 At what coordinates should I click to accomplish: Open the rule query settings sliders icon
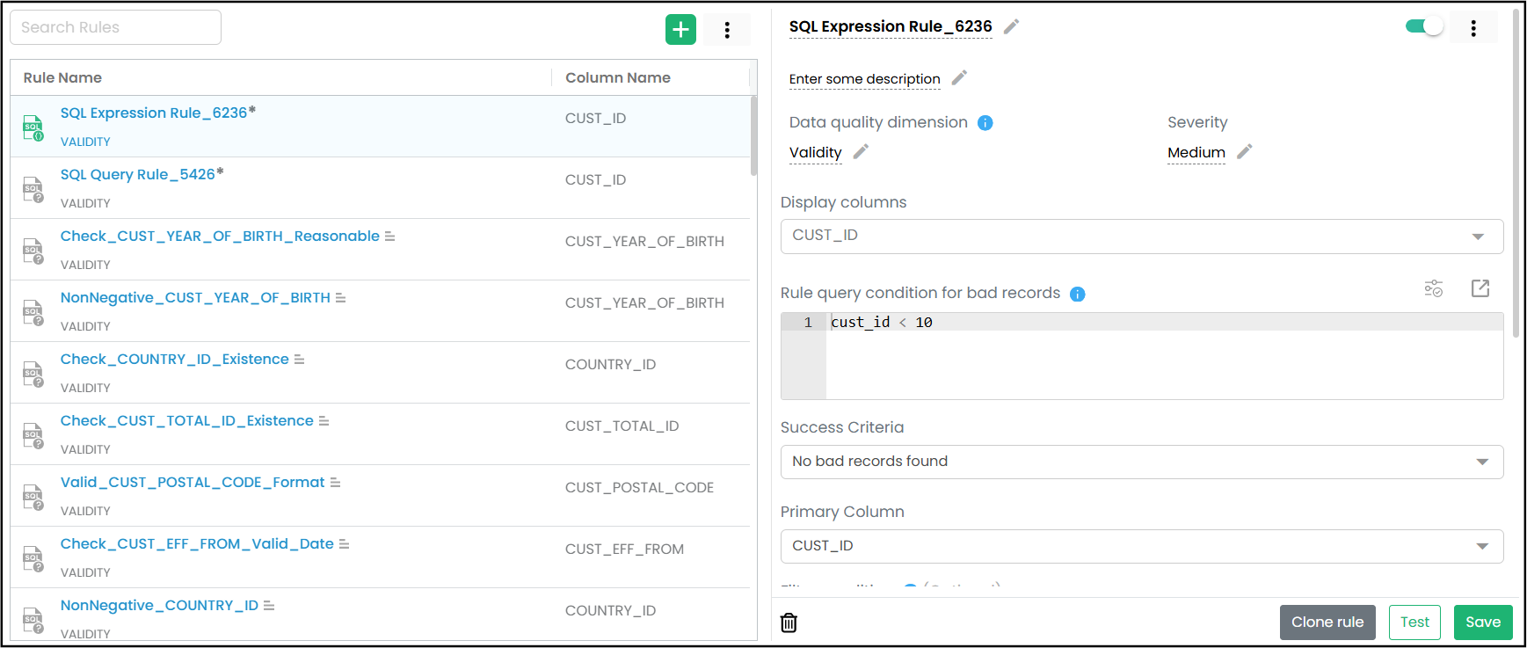tap(1434, 288)
